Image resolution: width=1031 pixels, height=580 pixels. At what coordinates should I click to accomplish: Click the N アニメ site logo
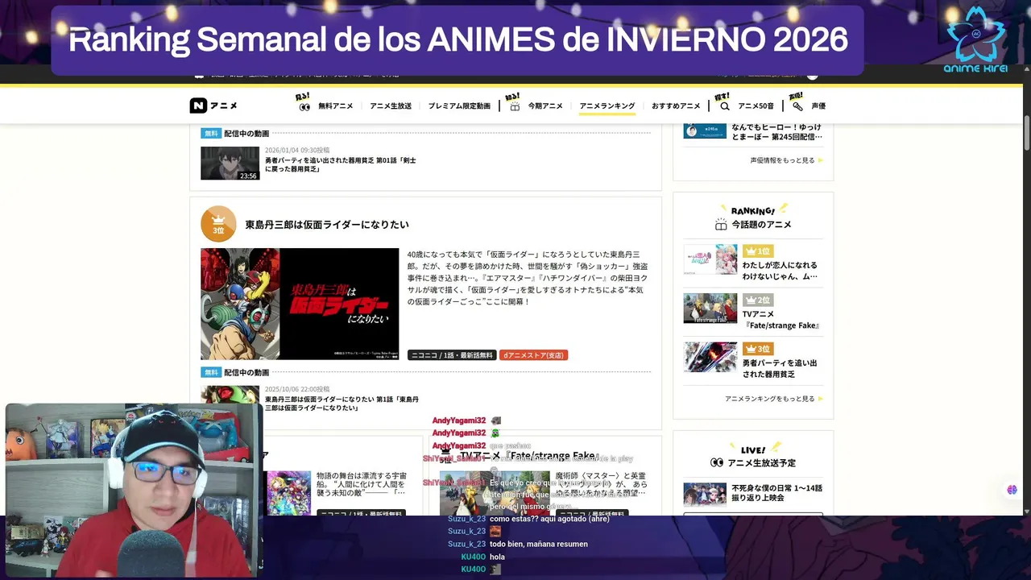213,106
